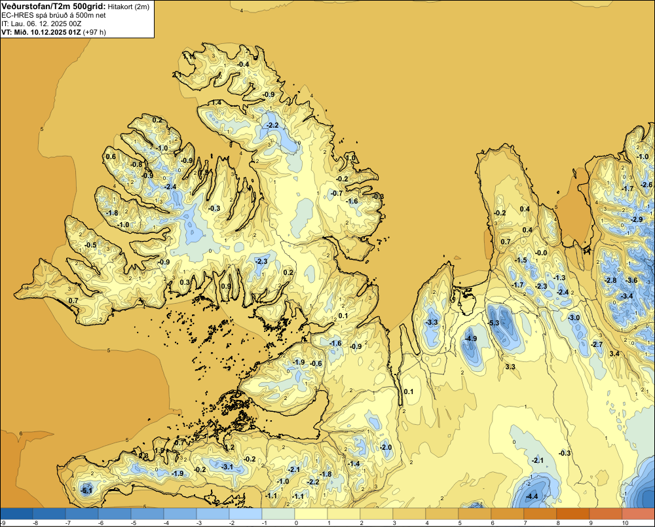The image size is (655, 527).
Task: Click the '-5.1' temperature label
Action: click(86, 490)
